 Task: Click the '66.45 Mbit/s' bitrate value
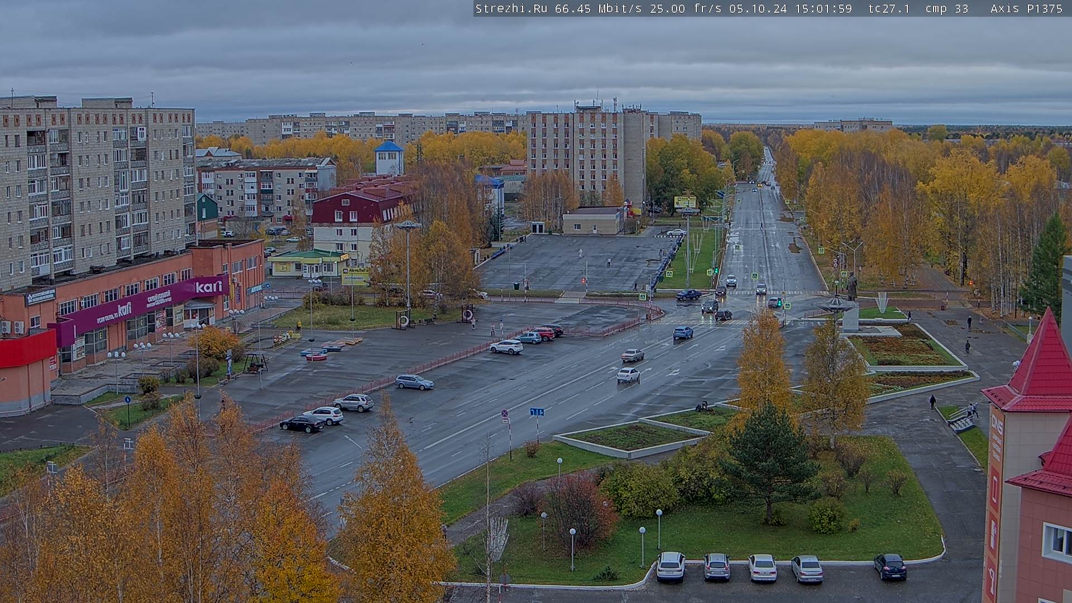coord(598,8)
